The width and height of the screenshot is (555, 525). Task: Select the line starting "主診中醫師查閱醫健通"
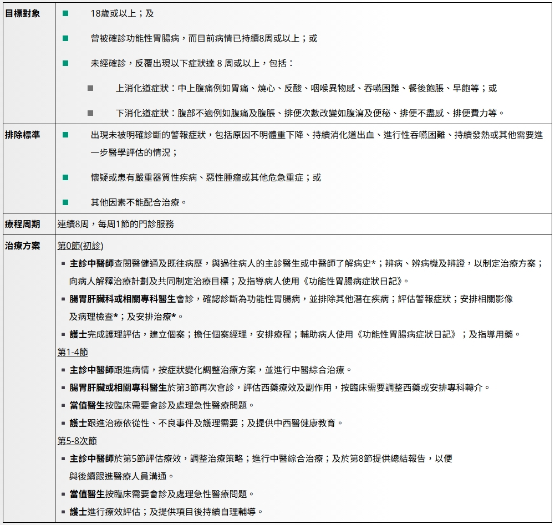click(x=307, y=263)
